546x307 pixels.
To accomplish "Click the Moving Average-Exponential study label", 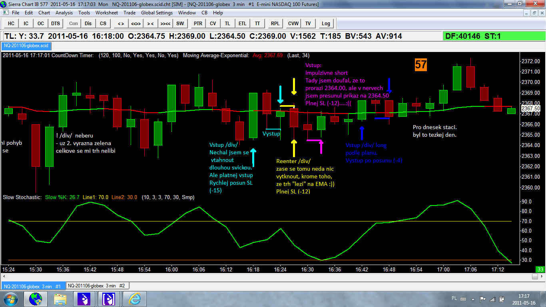I will tap(216, 55).
